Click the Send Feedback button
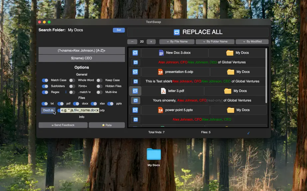Viewport: 307px width, 191px height. point(63,125)
